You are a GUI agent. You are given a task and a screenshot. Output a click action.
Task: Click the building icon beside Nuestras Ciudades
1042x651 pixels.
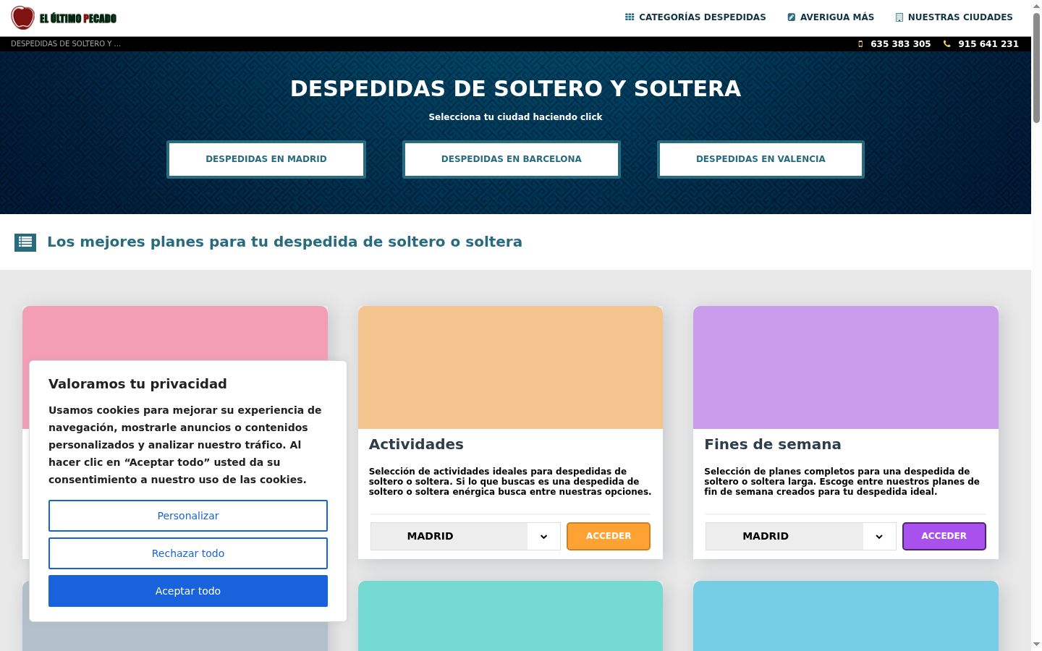click(x=899, y=17)
